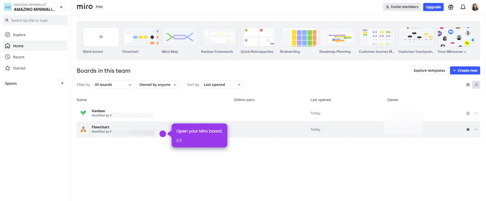Open the notifications bell
Image resolution: width=486 pixels, height=201 pixels.
(463, 7)
